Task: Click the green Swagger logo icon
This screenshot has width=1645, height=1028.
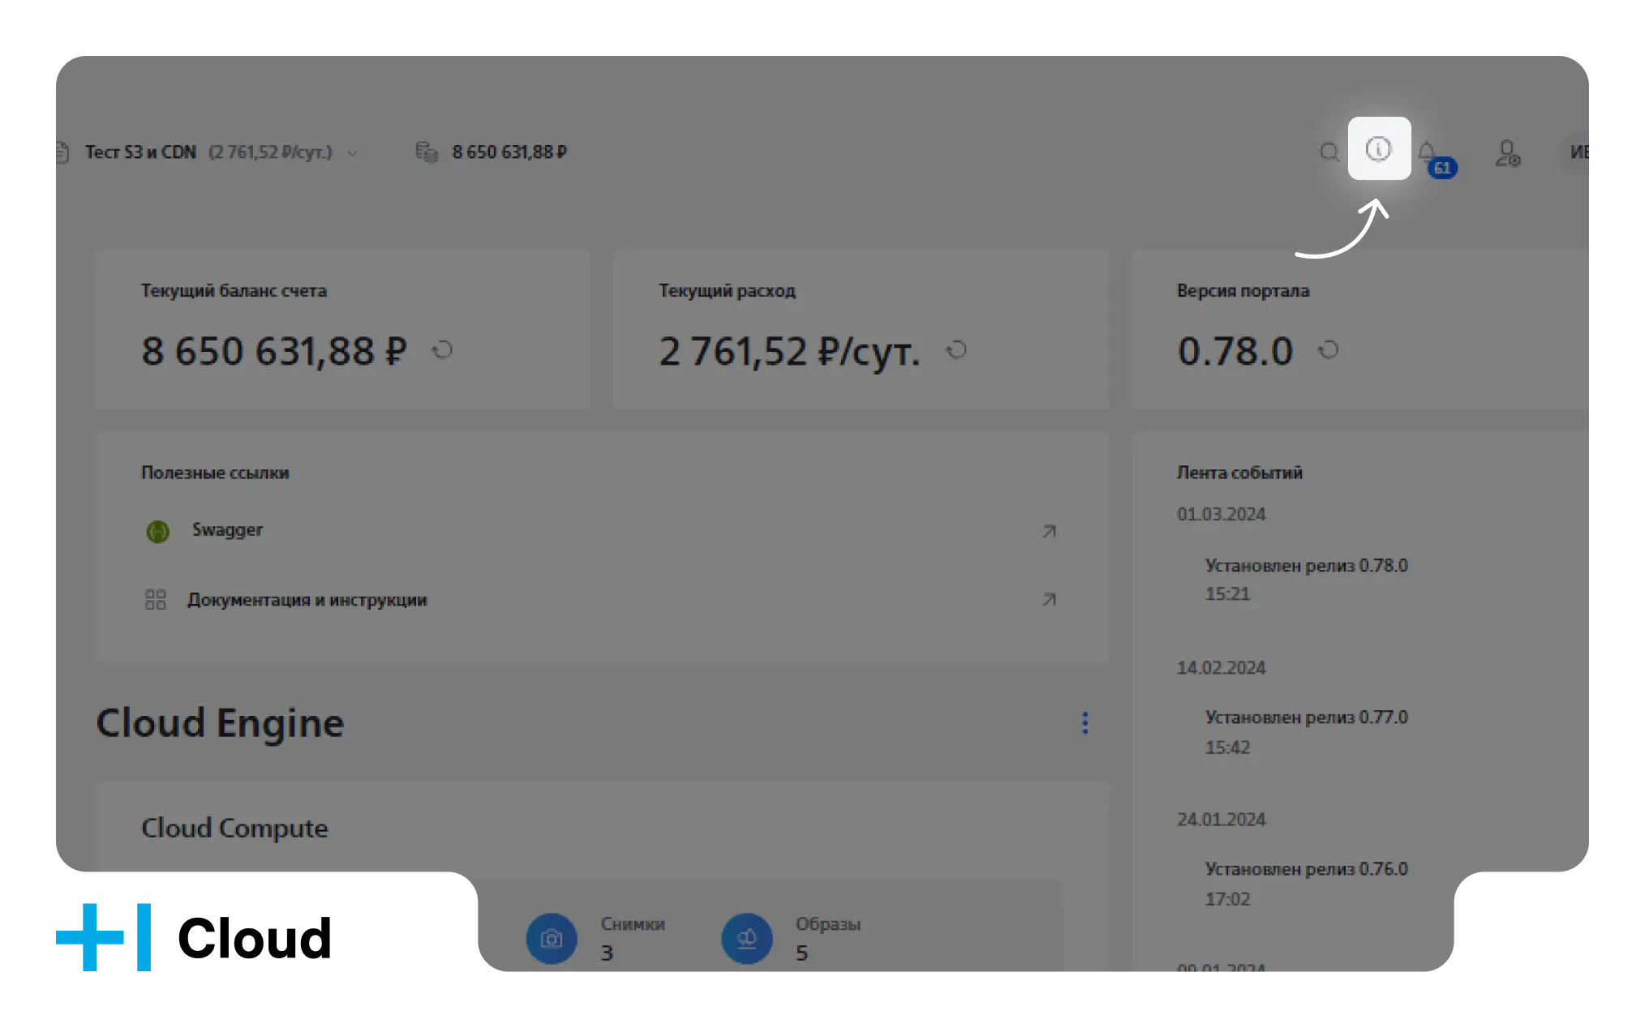Action: 157,531
